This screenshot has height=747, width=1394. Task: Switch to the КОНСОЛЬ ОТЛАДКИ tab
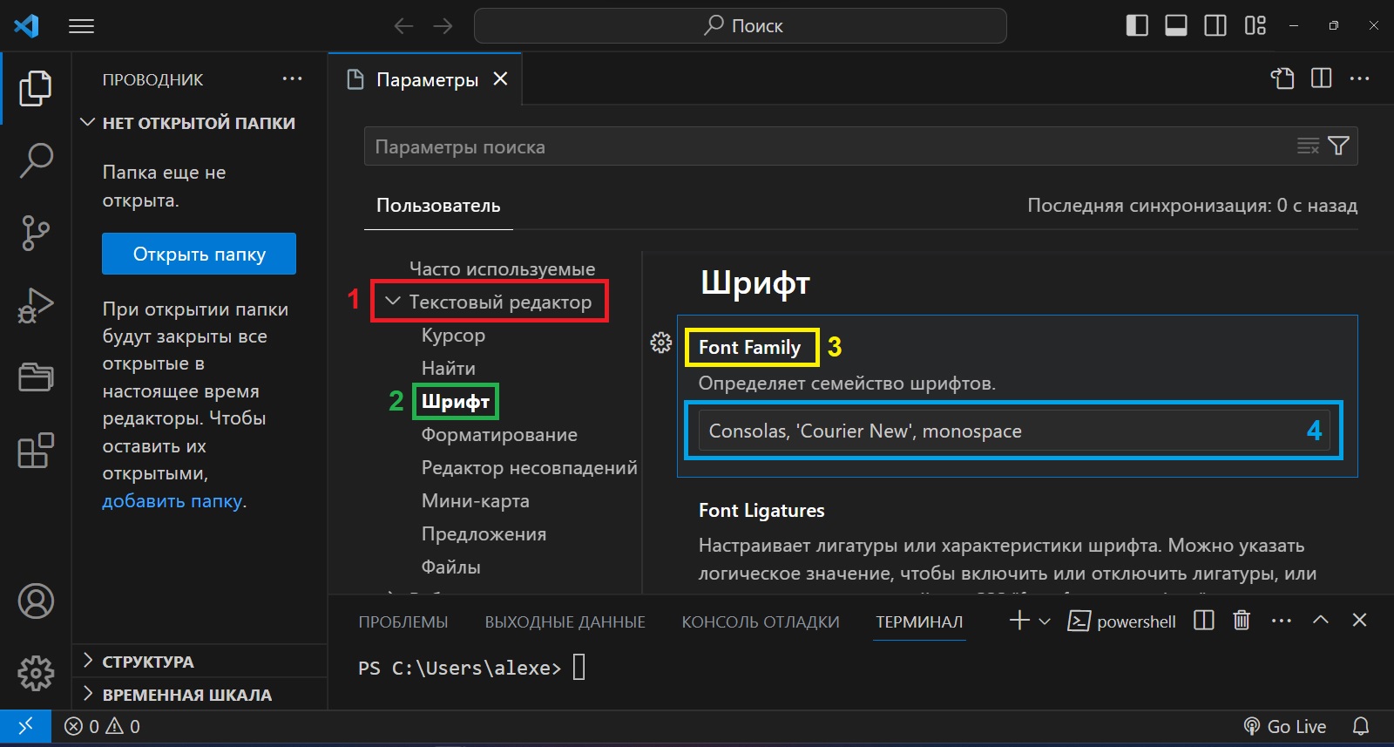(761, 621)
